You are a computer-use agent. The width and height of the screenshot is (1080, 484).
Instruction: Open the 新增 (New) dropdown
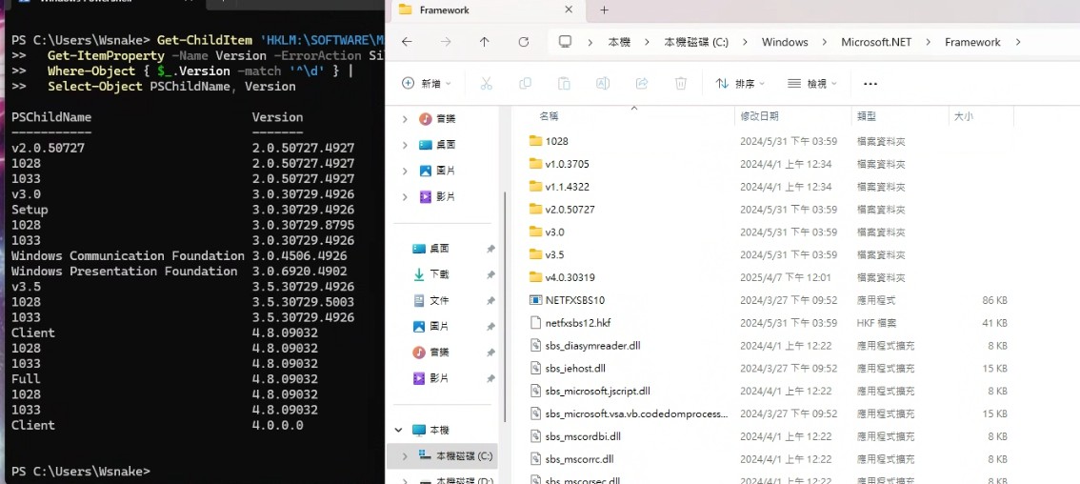(427, 84)
